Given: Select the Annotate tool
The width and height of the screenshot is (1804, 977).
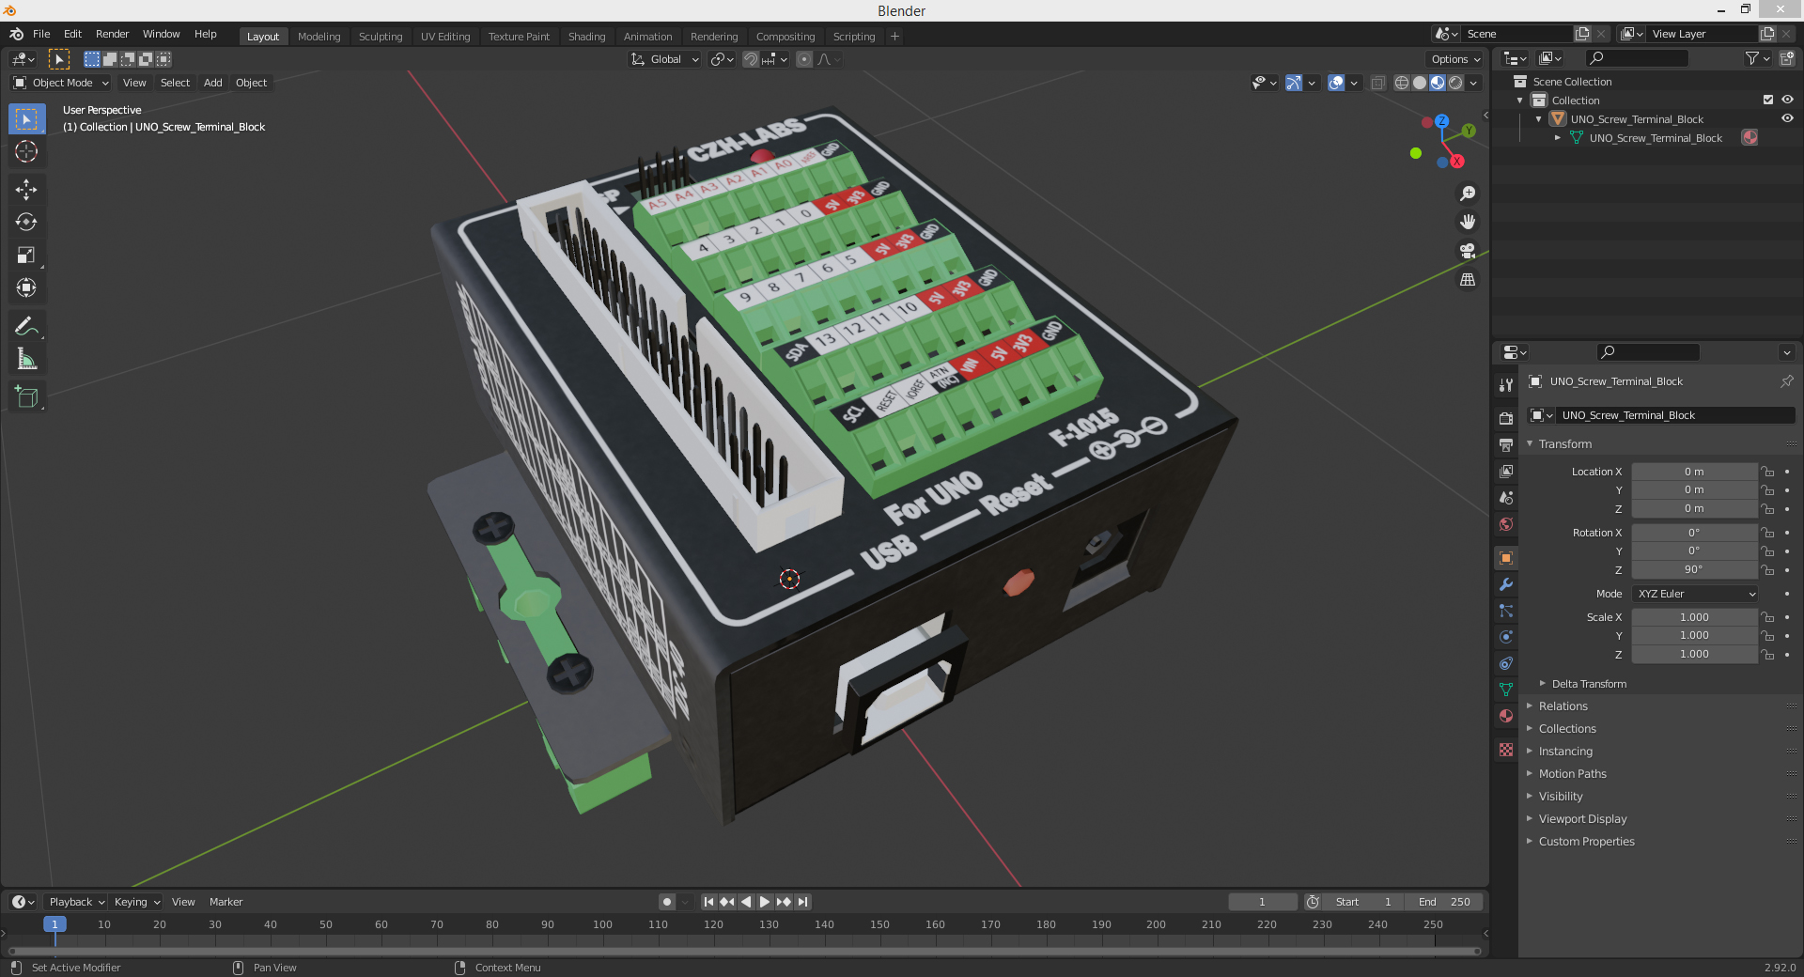Looking at the screenshot, I should pyautogui.click(x=26, y=326).
